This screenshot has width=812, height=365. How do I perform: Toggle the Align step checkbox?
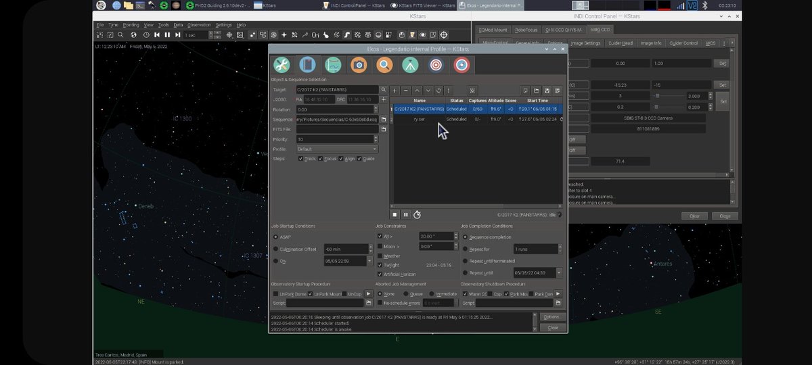(x=348, y=159)
